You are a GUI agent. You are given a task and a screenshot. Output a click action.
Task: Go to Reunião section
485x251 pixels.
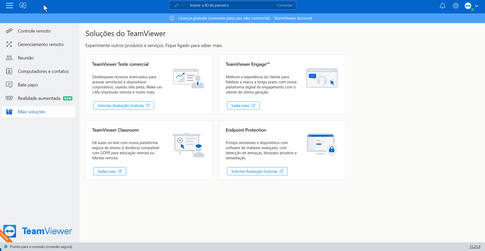point(38,58)
